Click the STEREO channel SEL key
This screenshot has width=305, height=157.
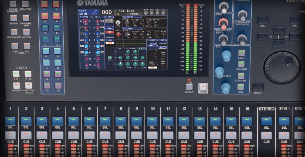pos(266,121)
